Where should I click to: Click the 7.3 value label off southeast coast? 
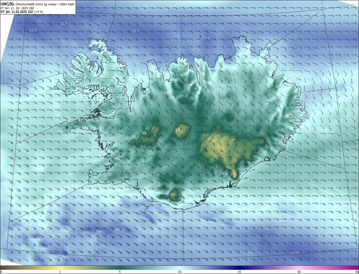pyautogui.click(x=311, y=157)
